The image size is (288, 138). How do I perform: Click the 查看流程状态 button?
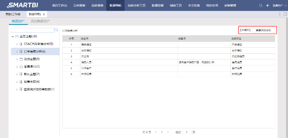[x=264, y=31]
